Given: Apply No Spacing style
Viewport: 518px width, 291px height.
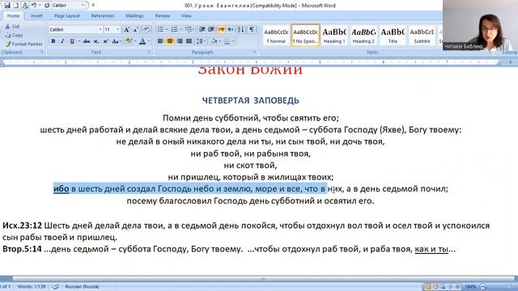Looking at the screenshot, I should pyautogui.click(x=305, y=36).
